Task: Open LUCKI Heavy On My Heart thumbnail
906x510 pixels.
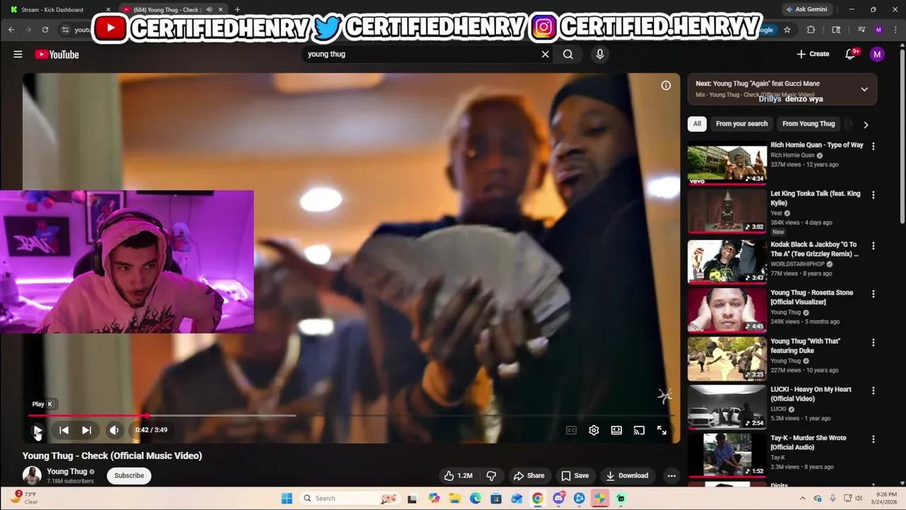Action: (x=727, y=407)
